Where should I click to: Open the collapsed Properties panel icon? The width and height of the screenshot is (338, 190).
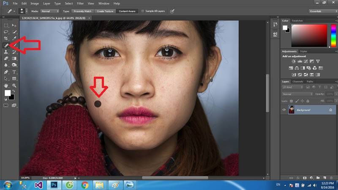coord(275,34)
